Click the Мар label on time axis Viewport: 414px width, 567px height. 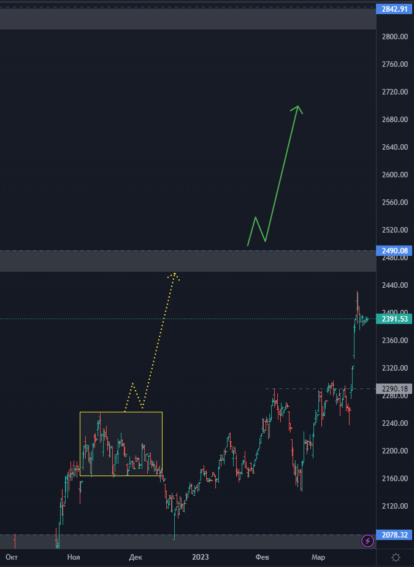pos(318,557)
